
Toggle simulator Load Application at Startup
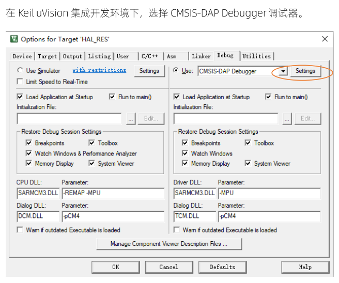point(20,97)
